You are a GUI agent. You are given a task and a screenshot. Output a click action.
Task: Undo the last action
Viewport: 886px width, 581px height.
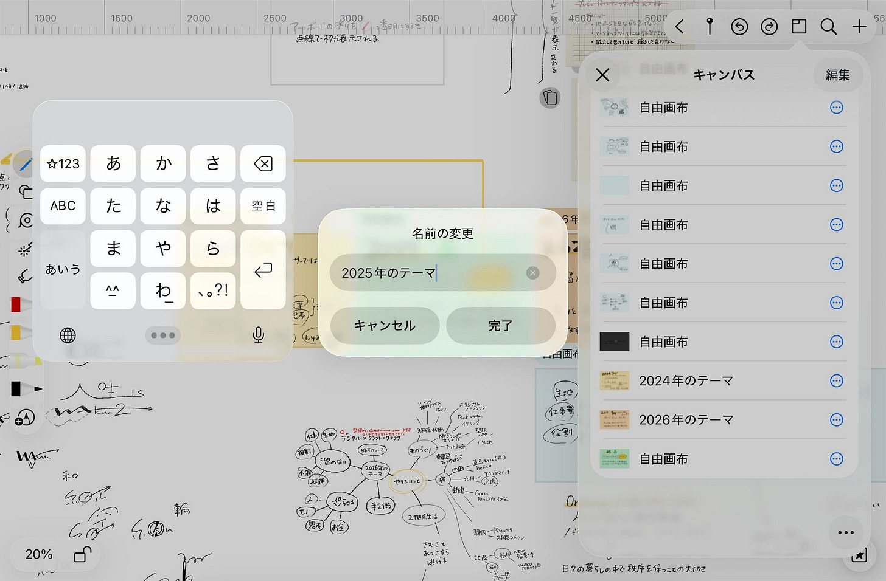pyautogui.click(x=739, y=27)
